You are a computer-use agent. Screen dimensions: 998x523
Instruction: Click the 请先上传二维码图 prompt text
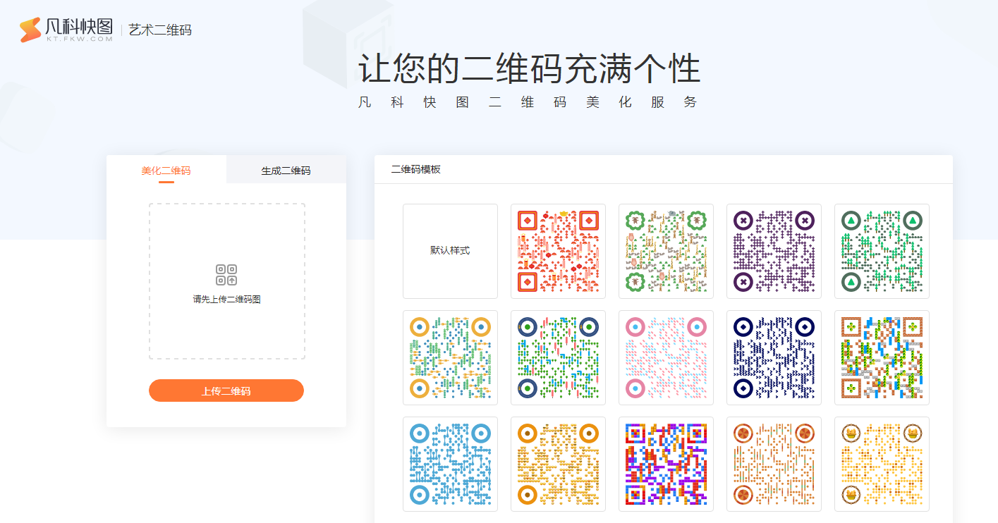(x=227, y=300)
